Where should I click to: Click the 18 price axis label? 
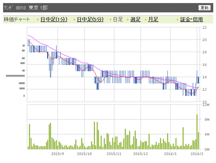(x=204, y=52)
